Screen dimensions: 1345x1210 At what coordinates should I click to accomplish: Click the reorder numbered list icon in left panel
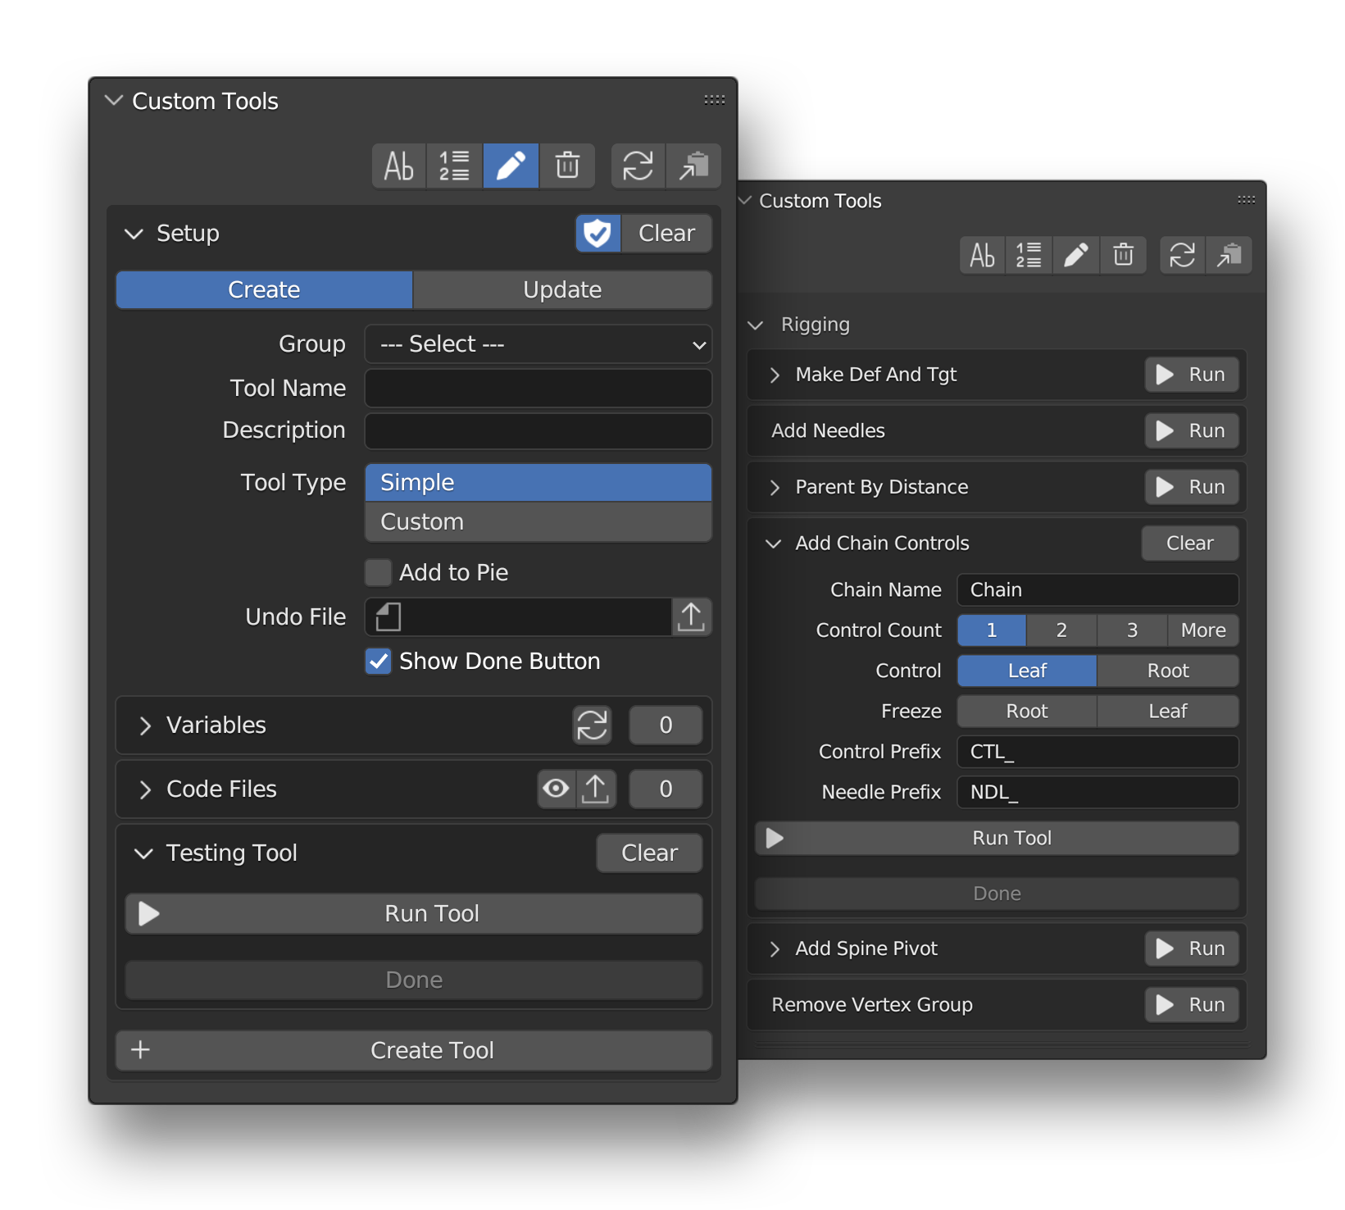click(x=454, y=166)
